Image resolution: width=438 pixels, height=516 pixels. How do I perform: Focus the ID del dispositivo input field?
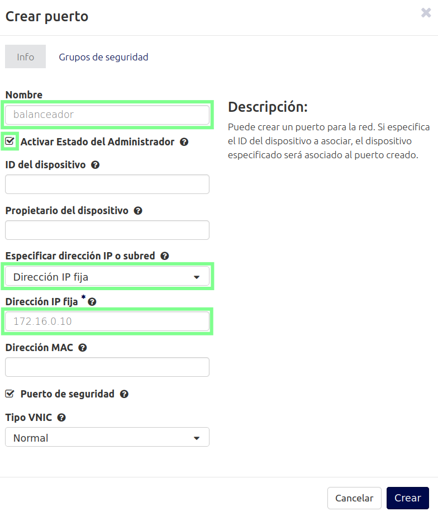coord(107,184)
